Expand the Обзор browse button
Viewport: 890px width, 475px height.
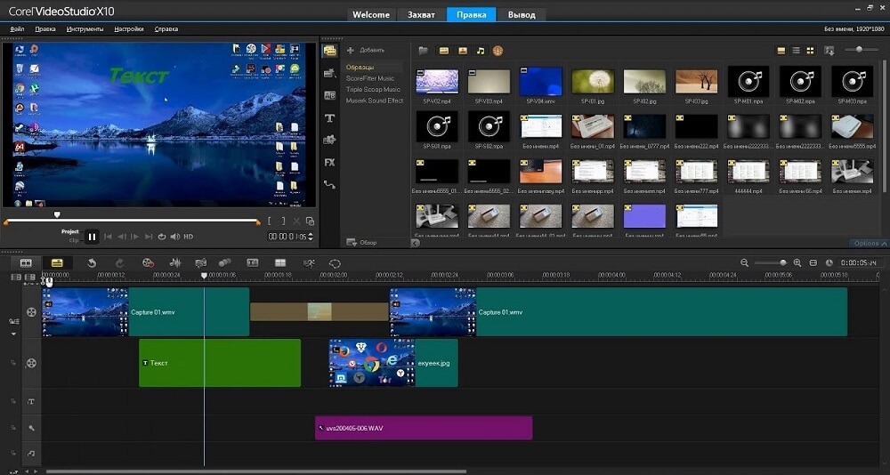tap(363, 242)
